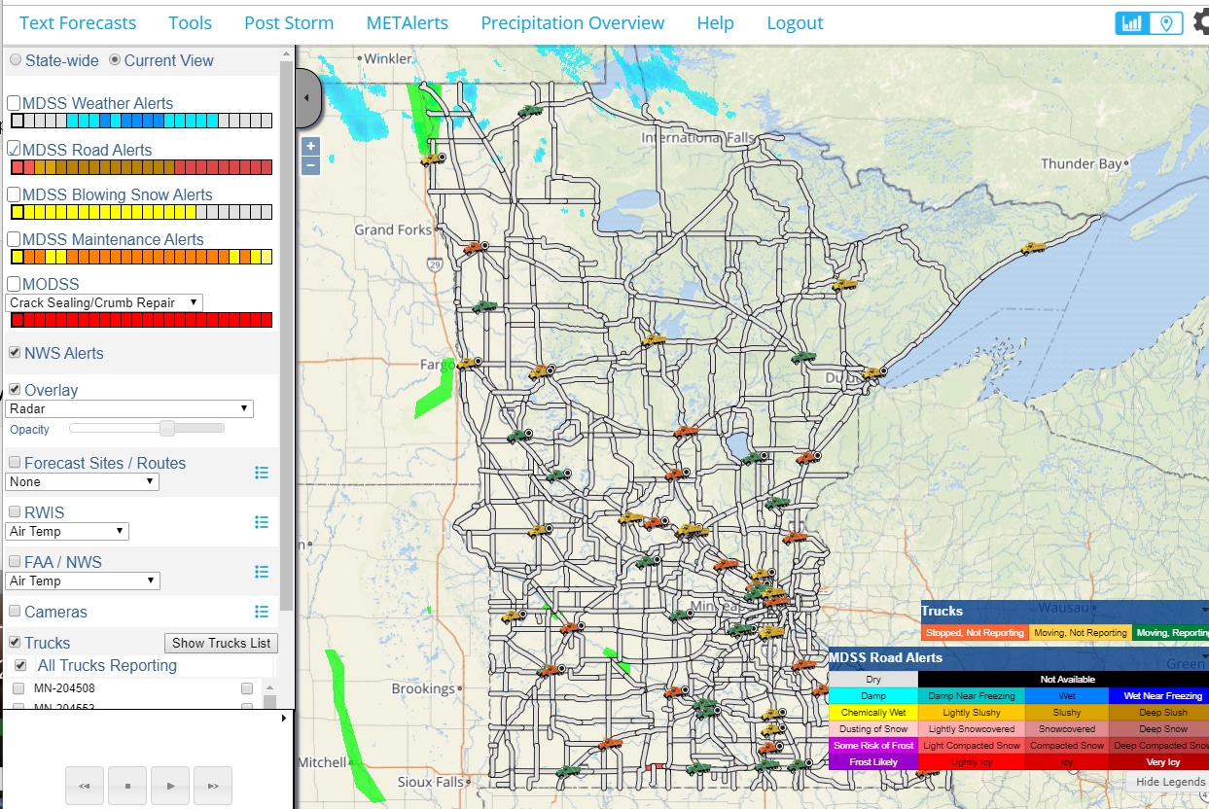Enable the MODSS checkbox
This screenshot has height=809, width=1209.
point(15,284)
